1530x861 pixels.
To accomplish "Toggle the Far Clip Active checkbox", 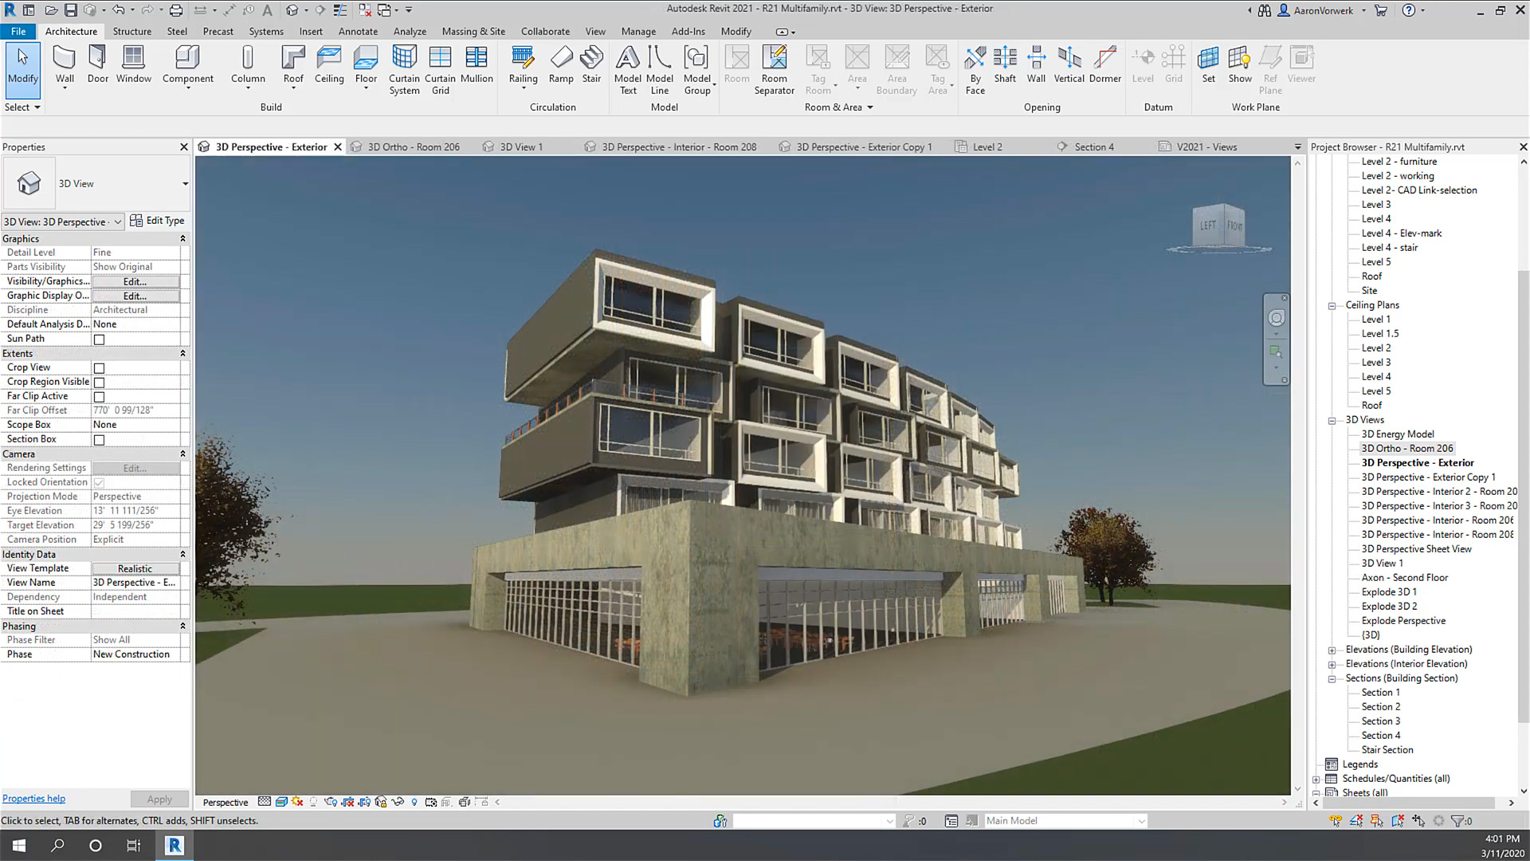I will (99, 396).
